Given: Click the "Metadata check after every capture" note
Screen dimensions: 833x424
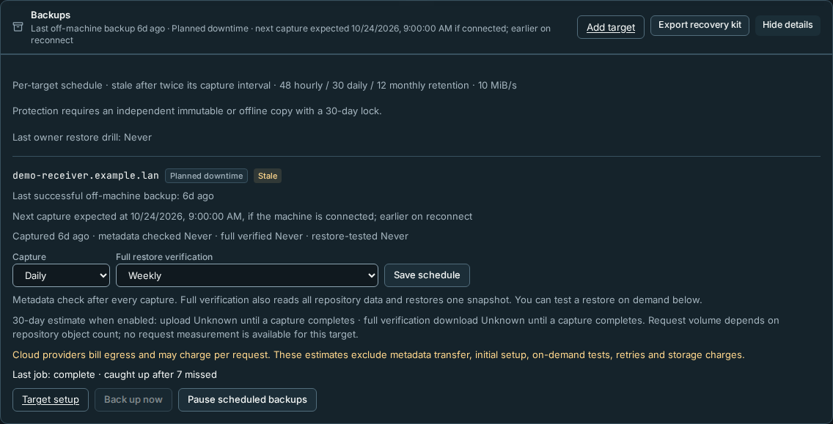Looking at the screenshot, I should pos(357,300).
